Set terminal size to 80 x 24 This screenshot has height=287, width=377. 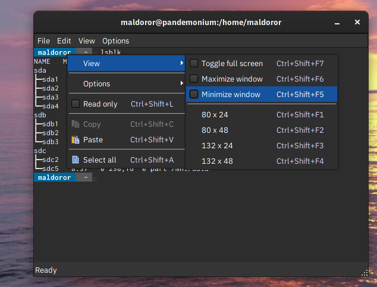(x=215, y=115)
